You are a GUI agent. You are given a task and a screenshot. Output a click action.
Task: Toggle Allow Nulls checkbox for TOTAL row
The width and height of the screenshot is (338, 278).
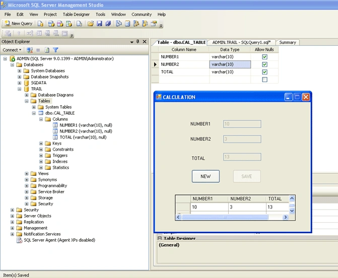click(x=264, y=72)
